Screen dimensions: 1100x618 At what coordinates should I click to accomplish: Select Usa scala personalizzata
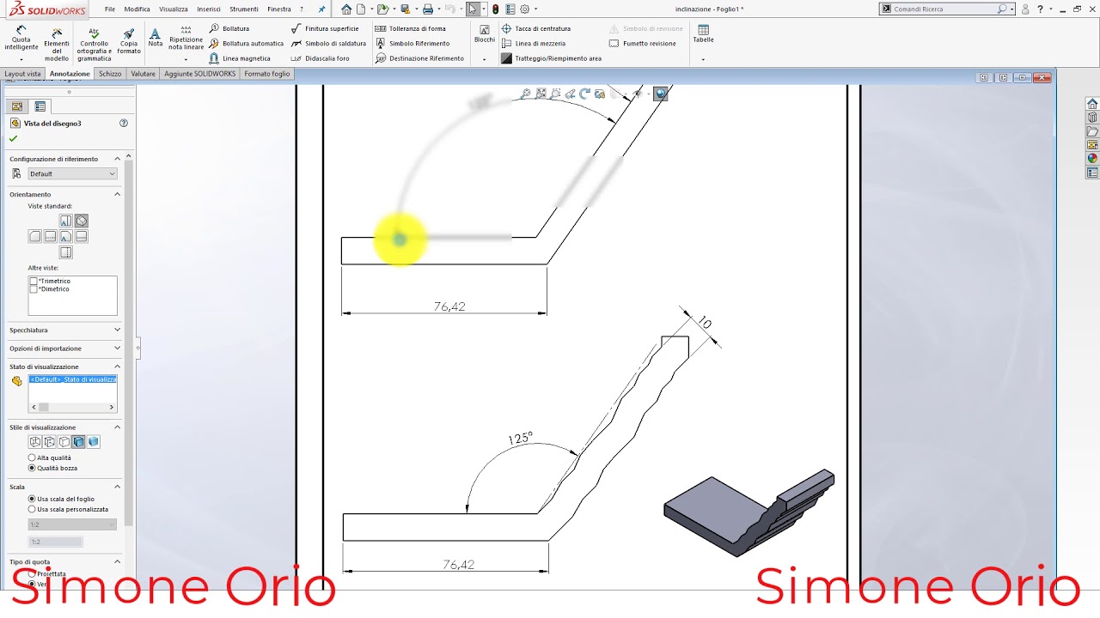click(33, 509)
